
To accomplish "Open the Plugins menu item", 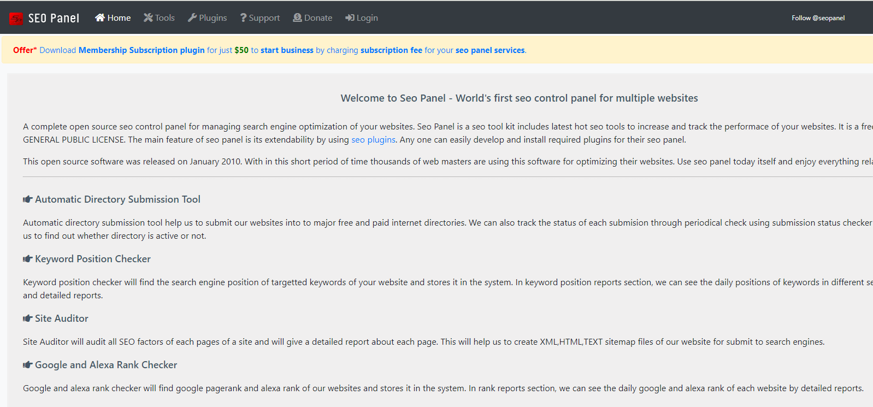I will (x=213, y=17).
